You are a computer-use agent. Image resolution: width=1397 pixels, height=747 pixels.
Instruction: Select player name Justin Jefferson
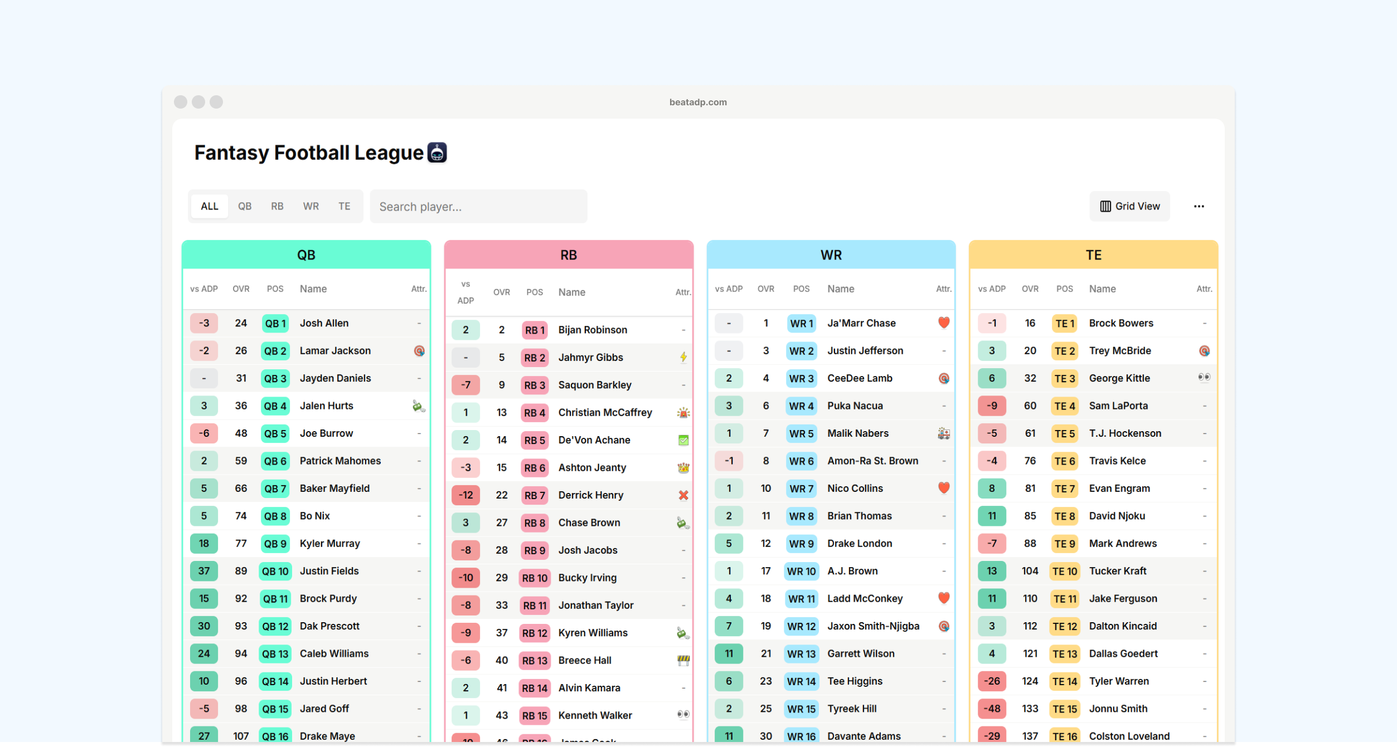pos(865,351)
